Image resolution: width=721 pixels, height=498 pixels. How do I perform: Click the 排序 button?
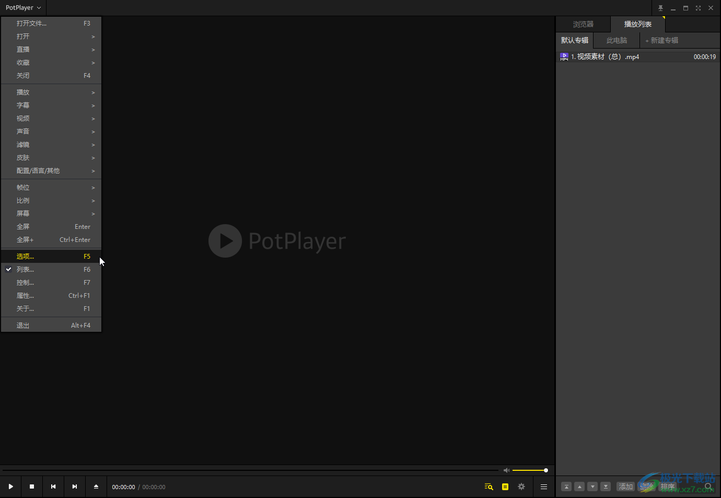(668, 487)
